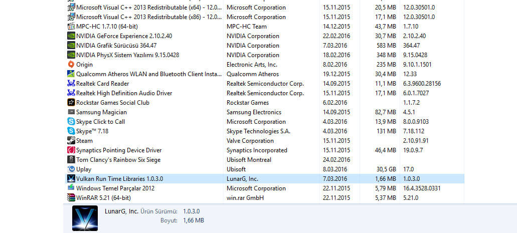Select the Qualcomm Atheros WLAN icon

71,74
